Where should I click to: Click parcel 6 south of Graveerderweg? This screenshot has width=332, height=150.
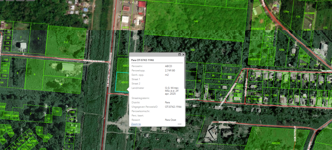click(x=34, y=74)
